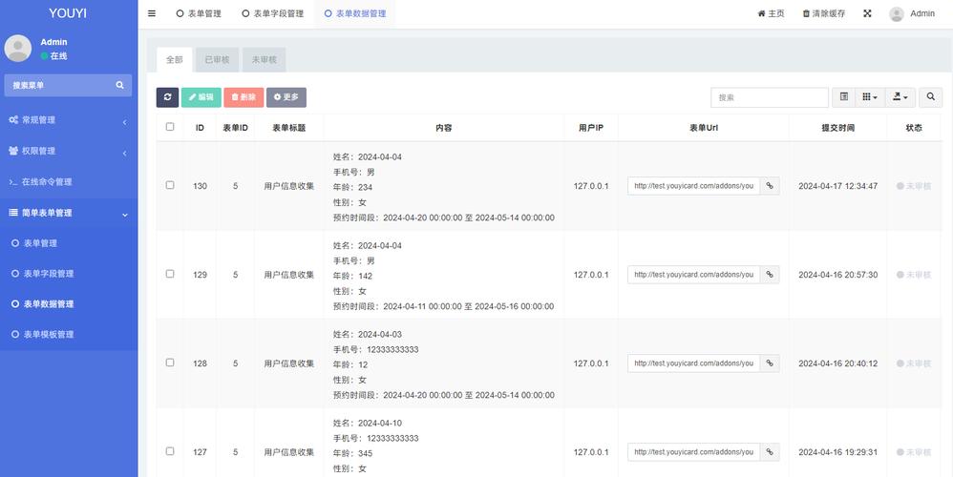Open the columns visibility dropdown

coord(870,97)
